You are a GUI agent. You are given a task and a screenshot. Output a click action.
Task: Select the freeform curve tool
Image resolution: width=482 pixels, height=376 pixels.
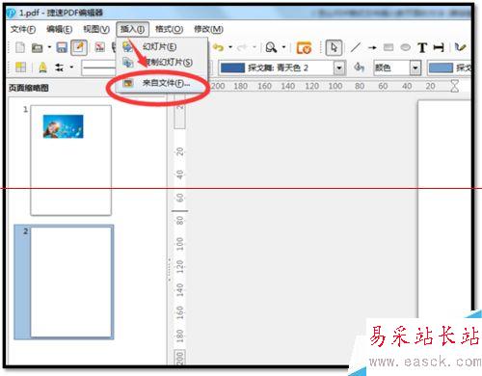[460, 47]
